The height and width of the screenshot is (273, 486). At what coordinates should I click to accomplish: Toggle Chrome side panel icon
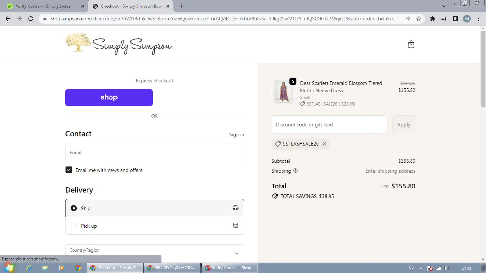456,19
